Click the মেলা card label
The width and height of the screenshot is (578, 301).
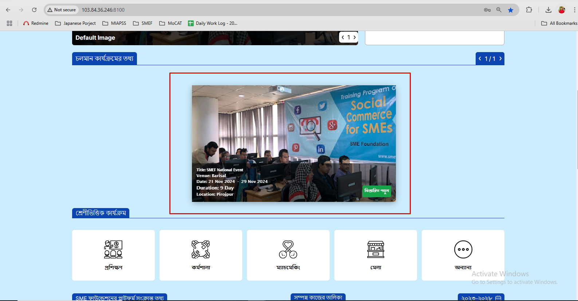click(375, 267)
